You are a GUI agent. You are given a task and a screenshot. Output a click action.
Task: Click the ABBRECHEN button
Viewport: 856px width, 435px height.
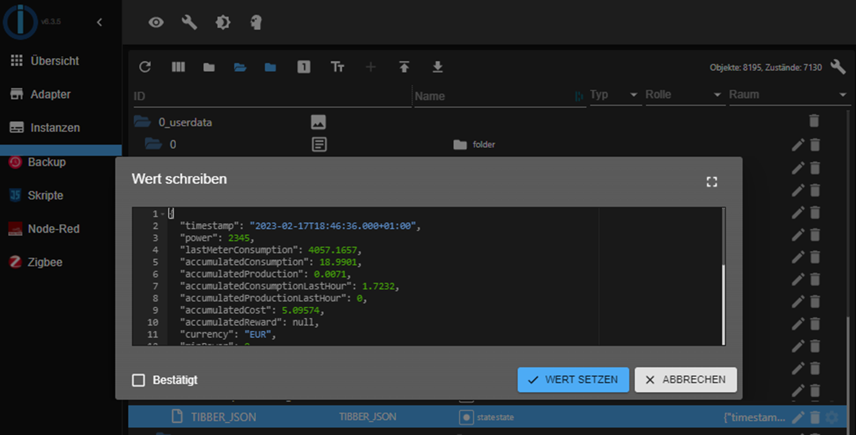tap(685, 380)
